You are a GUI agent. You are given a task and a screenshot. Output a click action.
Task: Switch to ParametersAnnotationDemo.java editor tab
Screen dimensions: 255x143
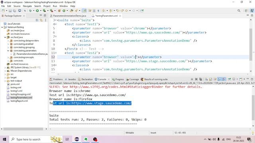(70, 16)
